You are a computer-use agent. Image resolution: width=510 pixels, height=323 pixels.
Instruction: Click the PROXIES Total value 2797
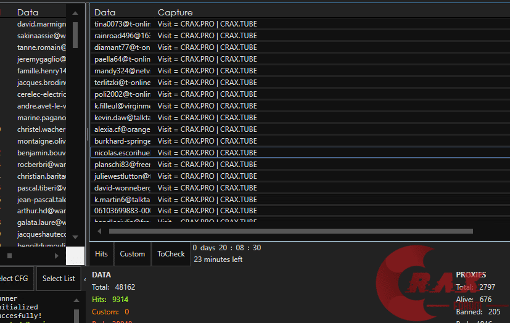click(487, 287)
